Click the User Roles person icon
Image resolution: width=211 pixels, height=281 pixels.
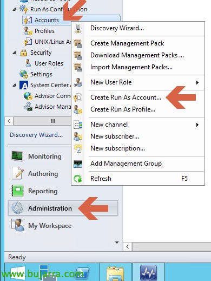(28, 63)
